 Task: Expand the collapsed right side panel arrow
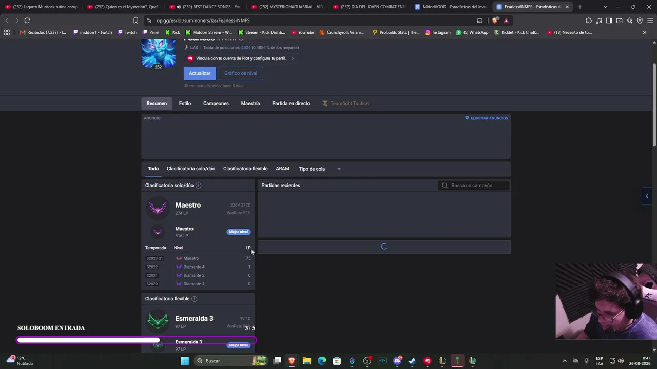[x=647, y=196]
